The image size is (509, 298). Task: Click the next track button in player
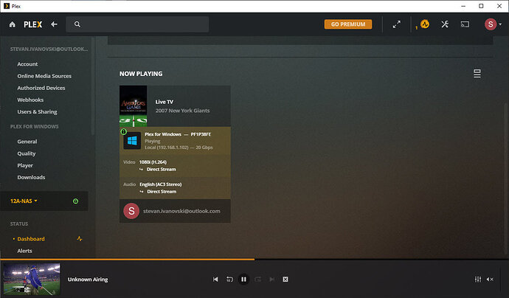click(x=272, y=280)
